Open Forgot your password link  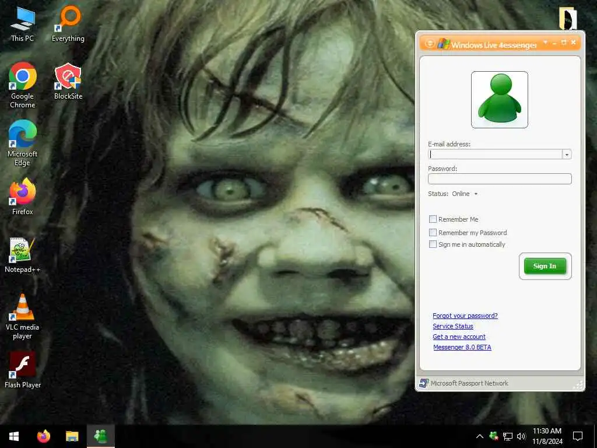(x=465, y=316)
